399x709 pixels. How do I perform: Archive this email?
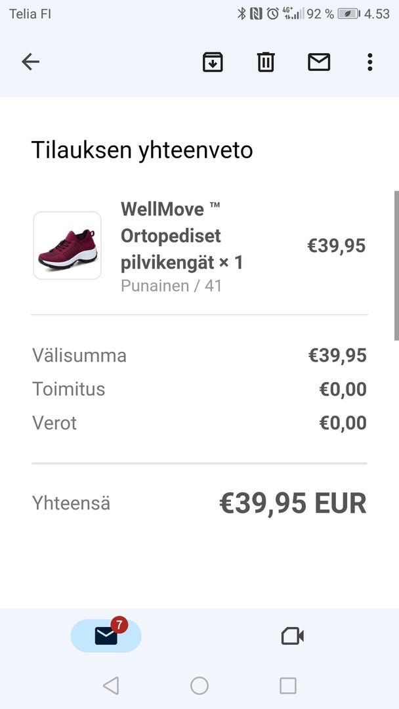point(213,62)
